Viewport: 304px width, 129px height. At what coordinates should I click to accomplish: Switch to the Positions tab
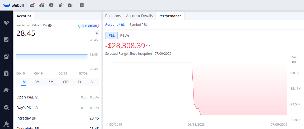(113, 16)
